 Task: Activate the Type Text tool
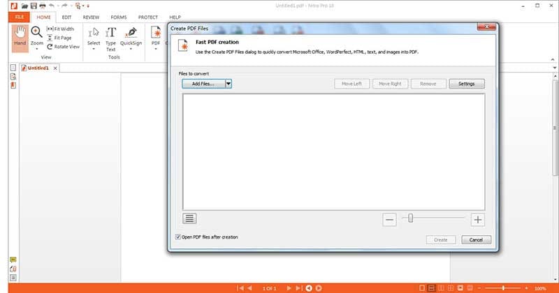click(x=111, y=39)
